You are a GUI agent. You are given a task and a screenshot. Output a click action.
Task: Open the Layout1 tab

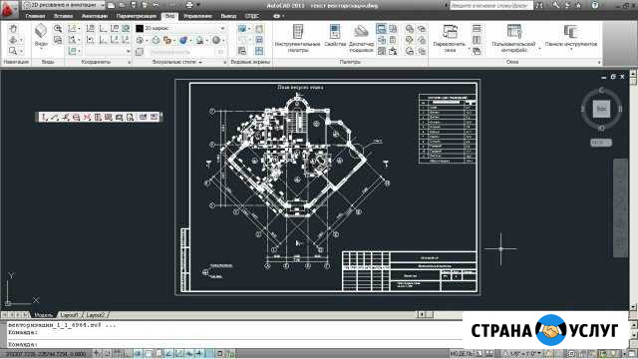click(69, 315)
